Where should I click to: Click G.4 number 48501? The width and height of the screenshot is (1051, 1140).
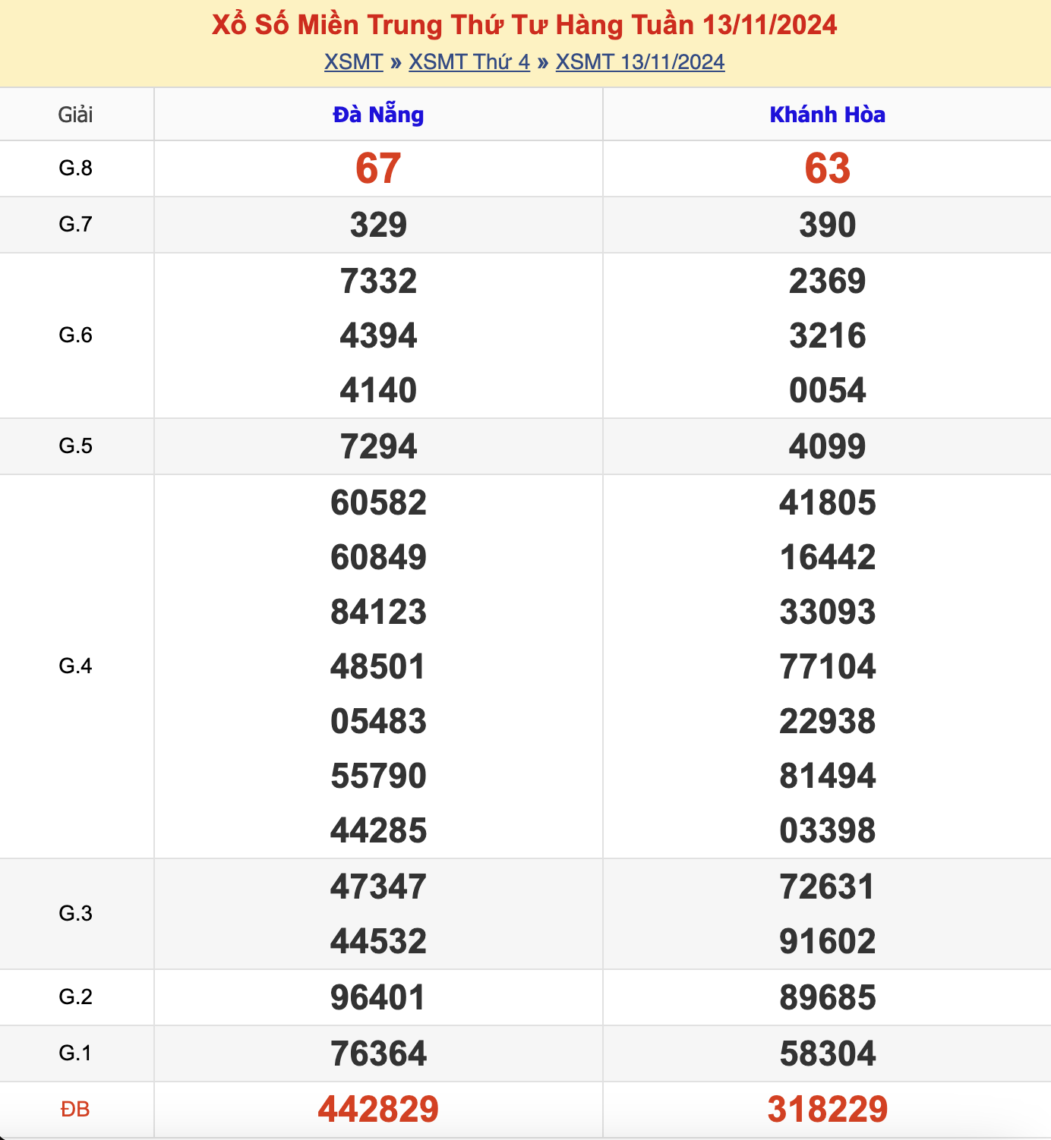(x=378, y=666)
